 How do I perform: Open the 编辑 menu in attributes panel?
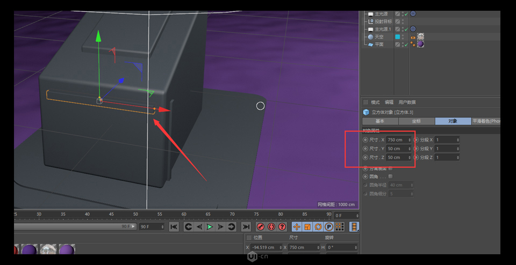(x=389, y=102)
